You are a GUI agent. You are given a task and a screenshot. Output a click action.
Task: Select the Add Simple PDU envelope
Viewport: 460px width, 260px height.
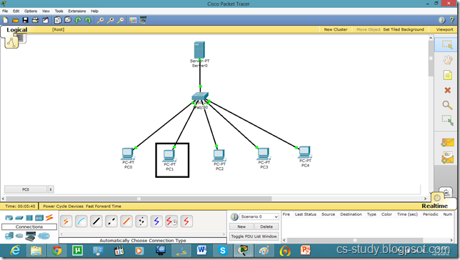pyautogui.click(x=447, y=143)
